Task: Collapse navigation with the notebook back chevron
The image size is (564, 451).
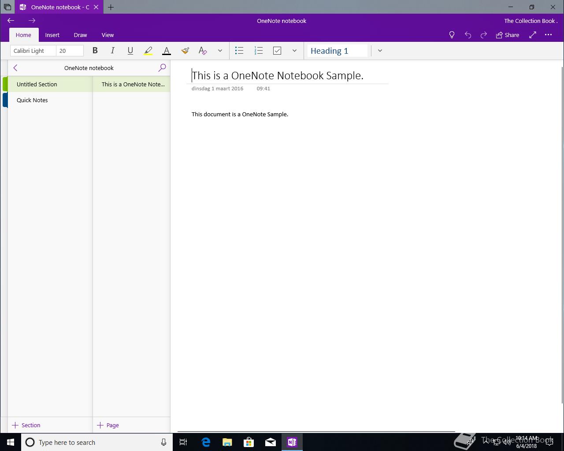Action: pyautogui.click(x=15, y=68)
